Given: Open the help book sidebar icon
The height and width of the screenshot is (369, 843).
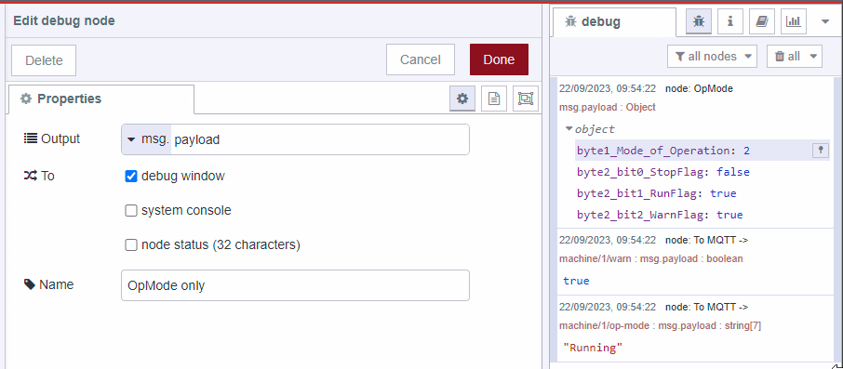Looking at the screenshot, I should pyautogui.click(x=762, y=21).
